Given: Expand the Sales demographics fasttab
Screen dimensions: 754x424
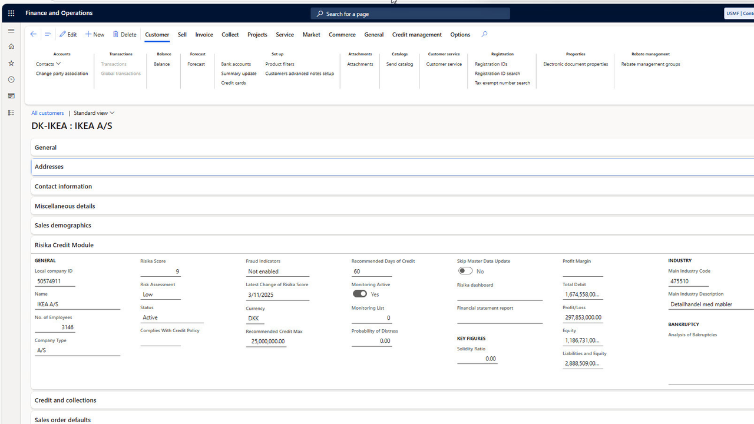Looking at the screenshot, I should click(x=392, y=226).
